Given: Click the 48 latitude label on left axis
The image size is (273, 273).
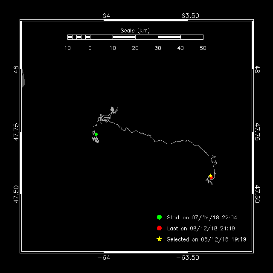Looking at the screenshot, I should pyautogui.click(x=16, y=70).
